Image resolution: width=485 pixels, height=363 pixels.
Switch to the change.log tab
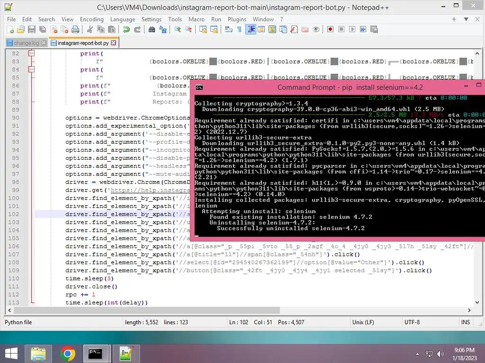click(27, 43)
